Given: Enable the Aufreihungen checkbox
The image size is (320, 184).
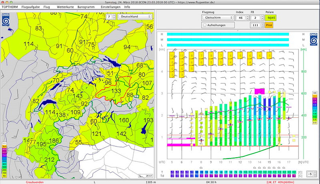Looking at the screenshot, I should 205,25.
